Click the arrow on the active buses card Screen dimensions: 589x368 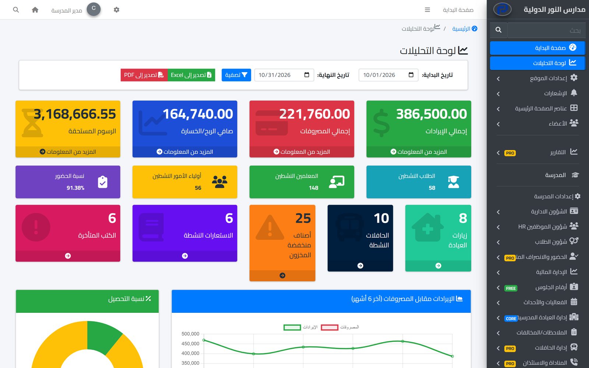coord(360,265)
